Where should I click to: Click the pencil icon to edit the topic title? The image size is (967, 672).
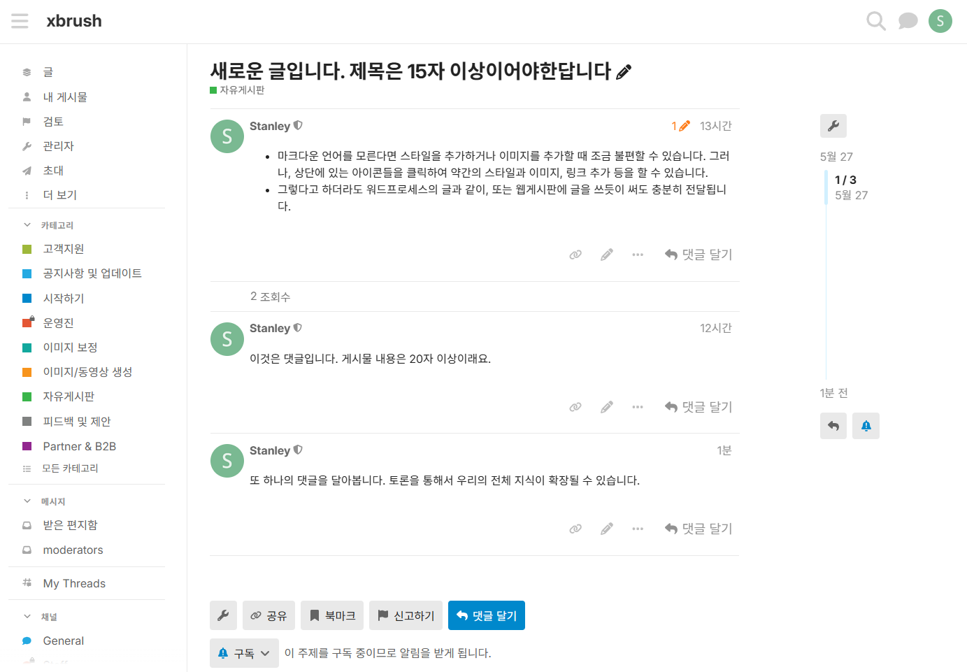tap(623, 71)
